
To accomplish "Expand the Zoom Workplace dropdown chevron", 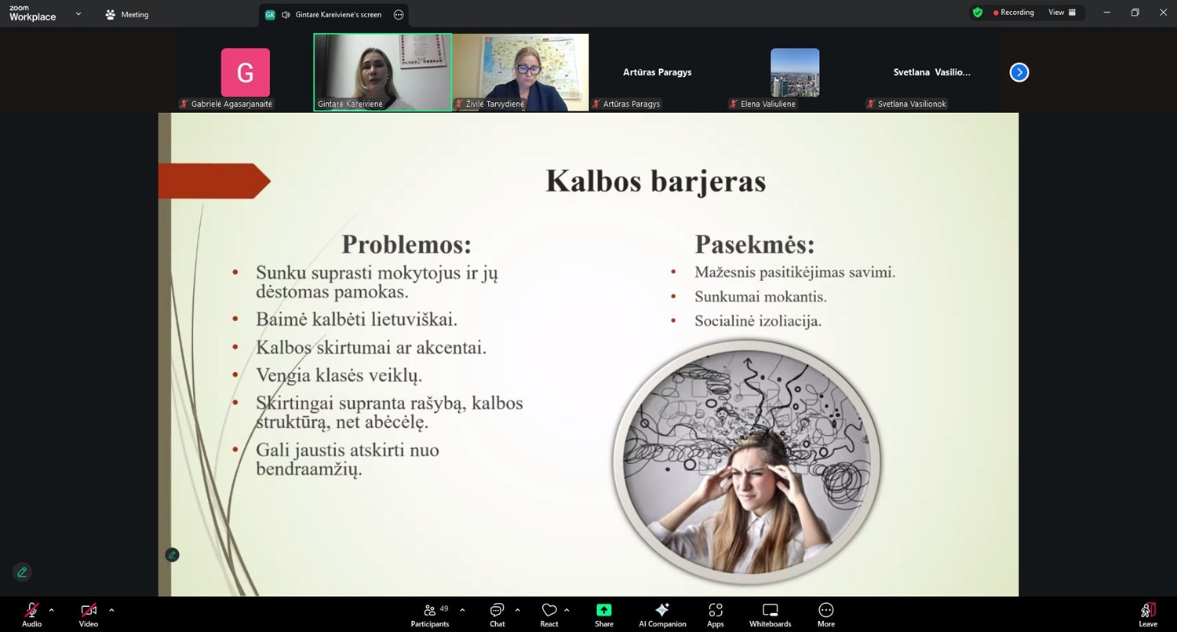I will tap(78, 14).
